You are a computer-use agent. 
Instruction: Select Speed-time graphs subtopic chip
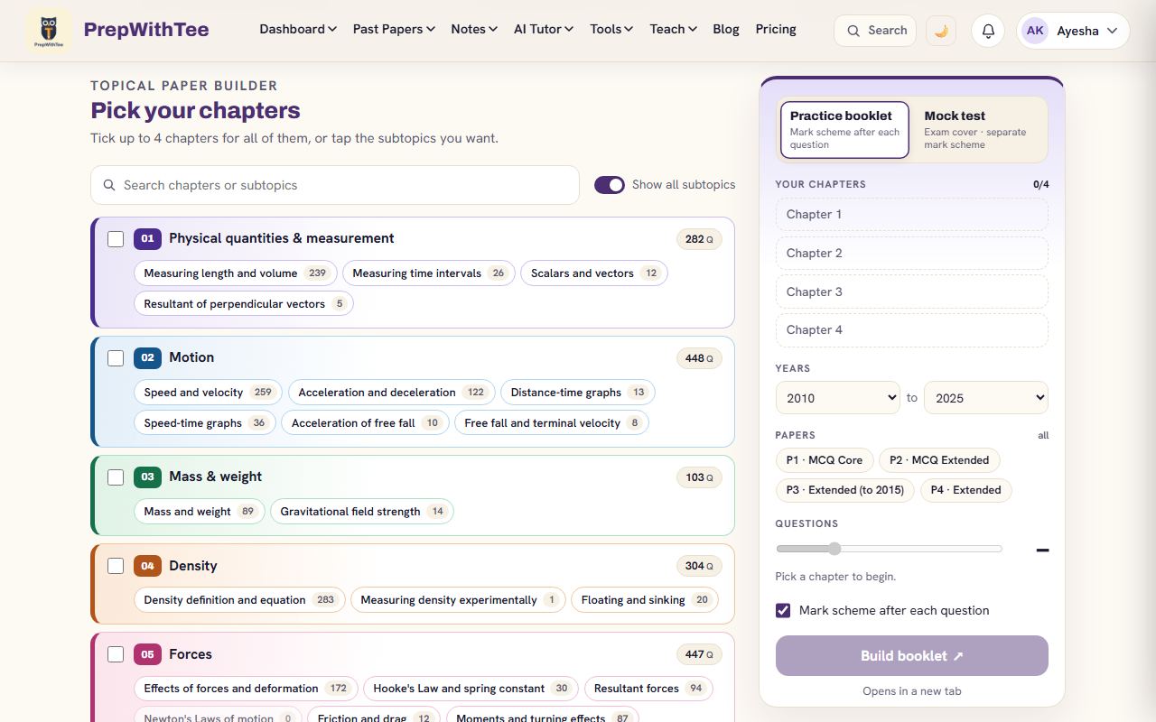[x=205, y=423]
